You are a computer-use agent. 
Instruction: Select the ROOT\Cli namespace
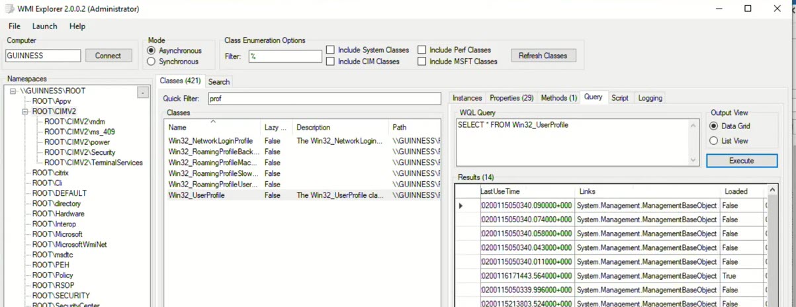pyautogui.click(x=47, y=183)
